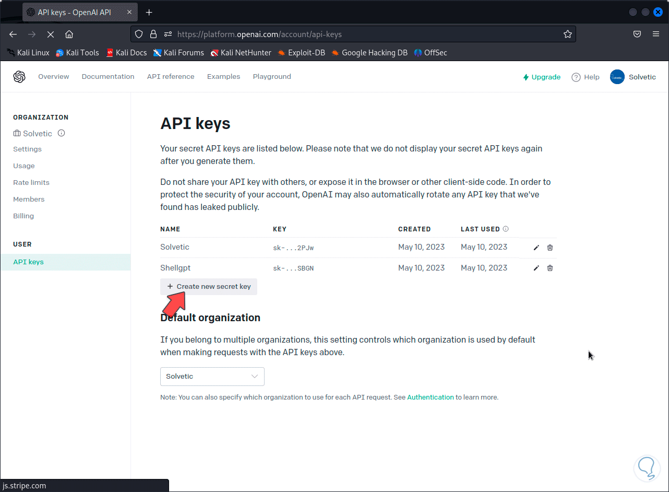669x492 pixels.
Task: Open the Kali Docs bookmark
Action: (126, 53)
